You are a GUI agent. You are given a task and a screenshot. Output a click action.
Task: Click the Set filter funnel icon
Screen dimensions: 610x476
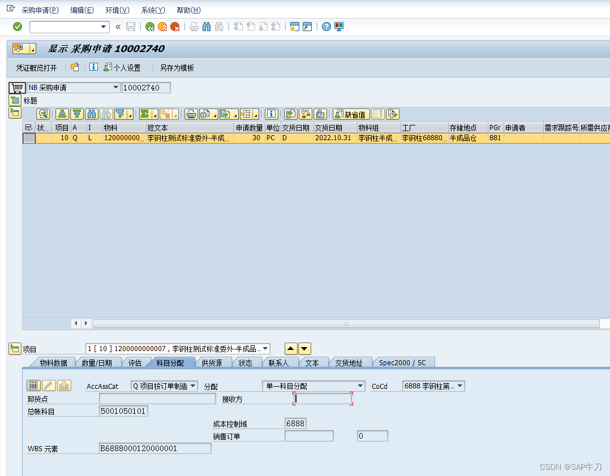point(121,114)
